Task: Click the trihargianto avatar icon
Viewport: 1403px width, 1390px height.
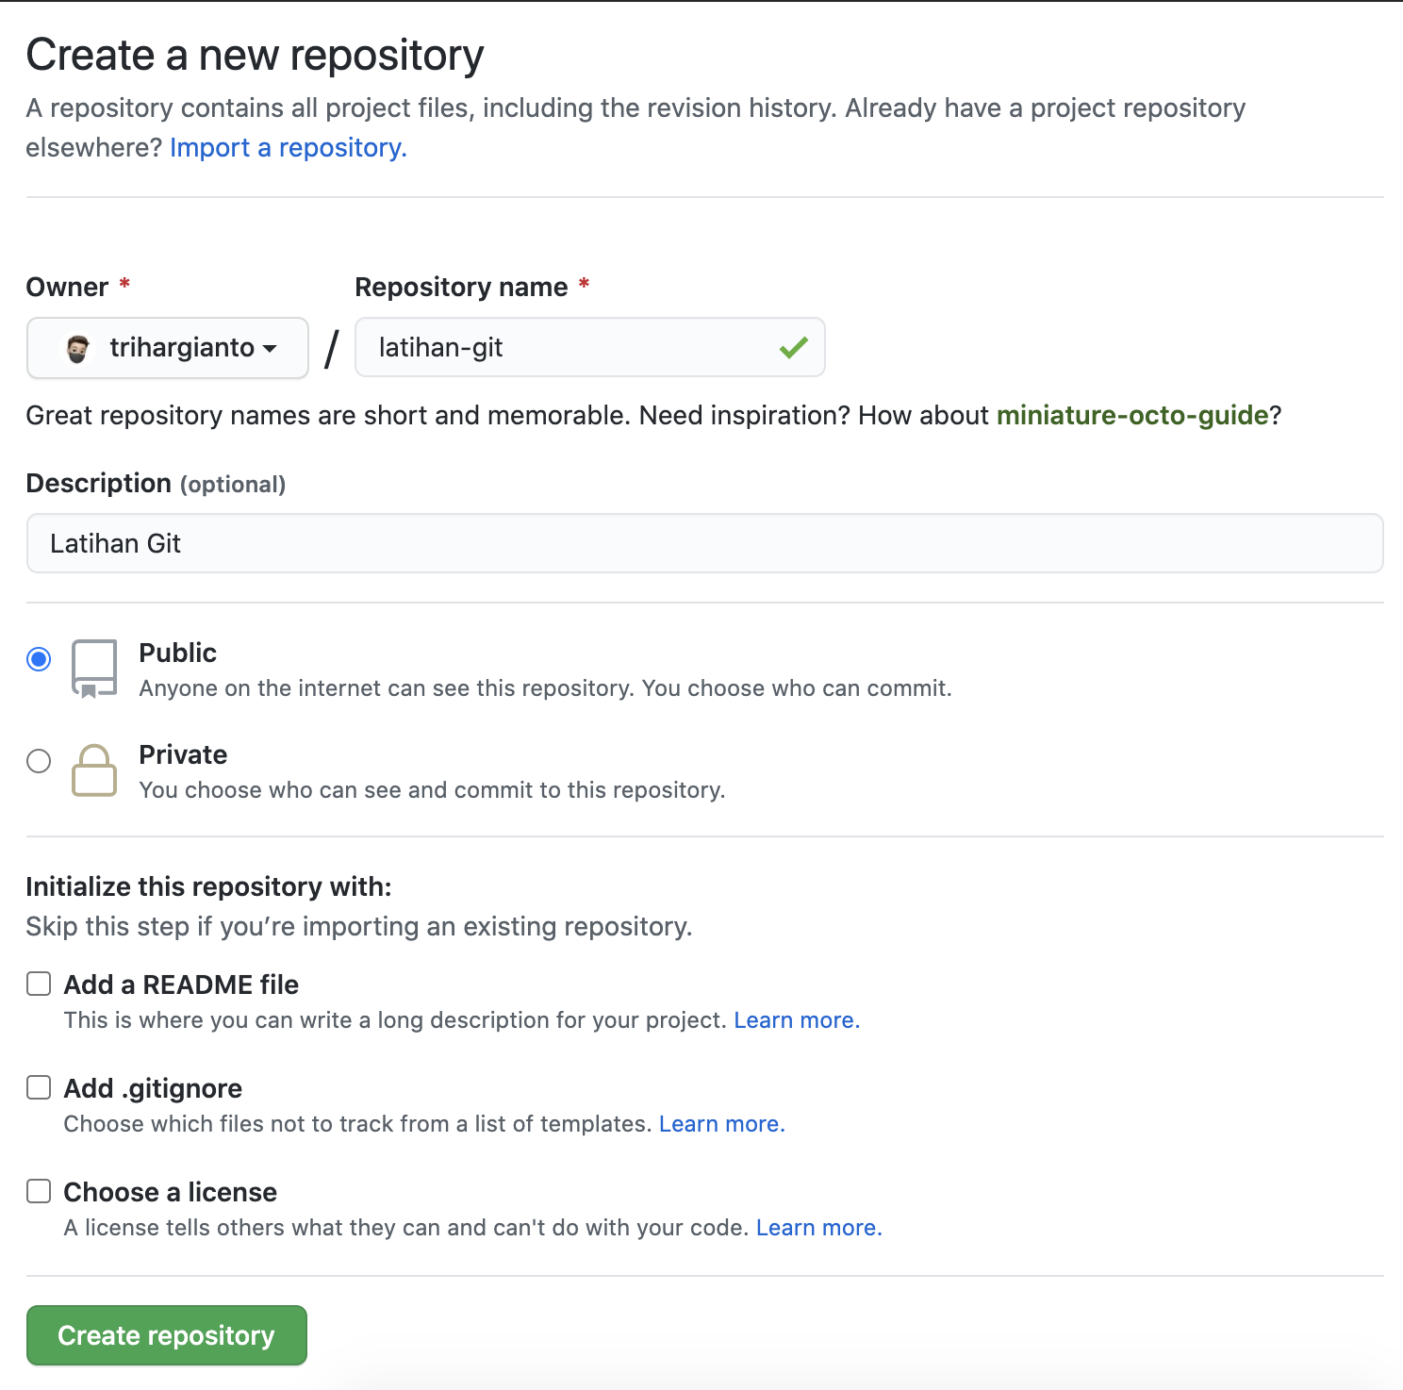Action: [x=78, y=347]
